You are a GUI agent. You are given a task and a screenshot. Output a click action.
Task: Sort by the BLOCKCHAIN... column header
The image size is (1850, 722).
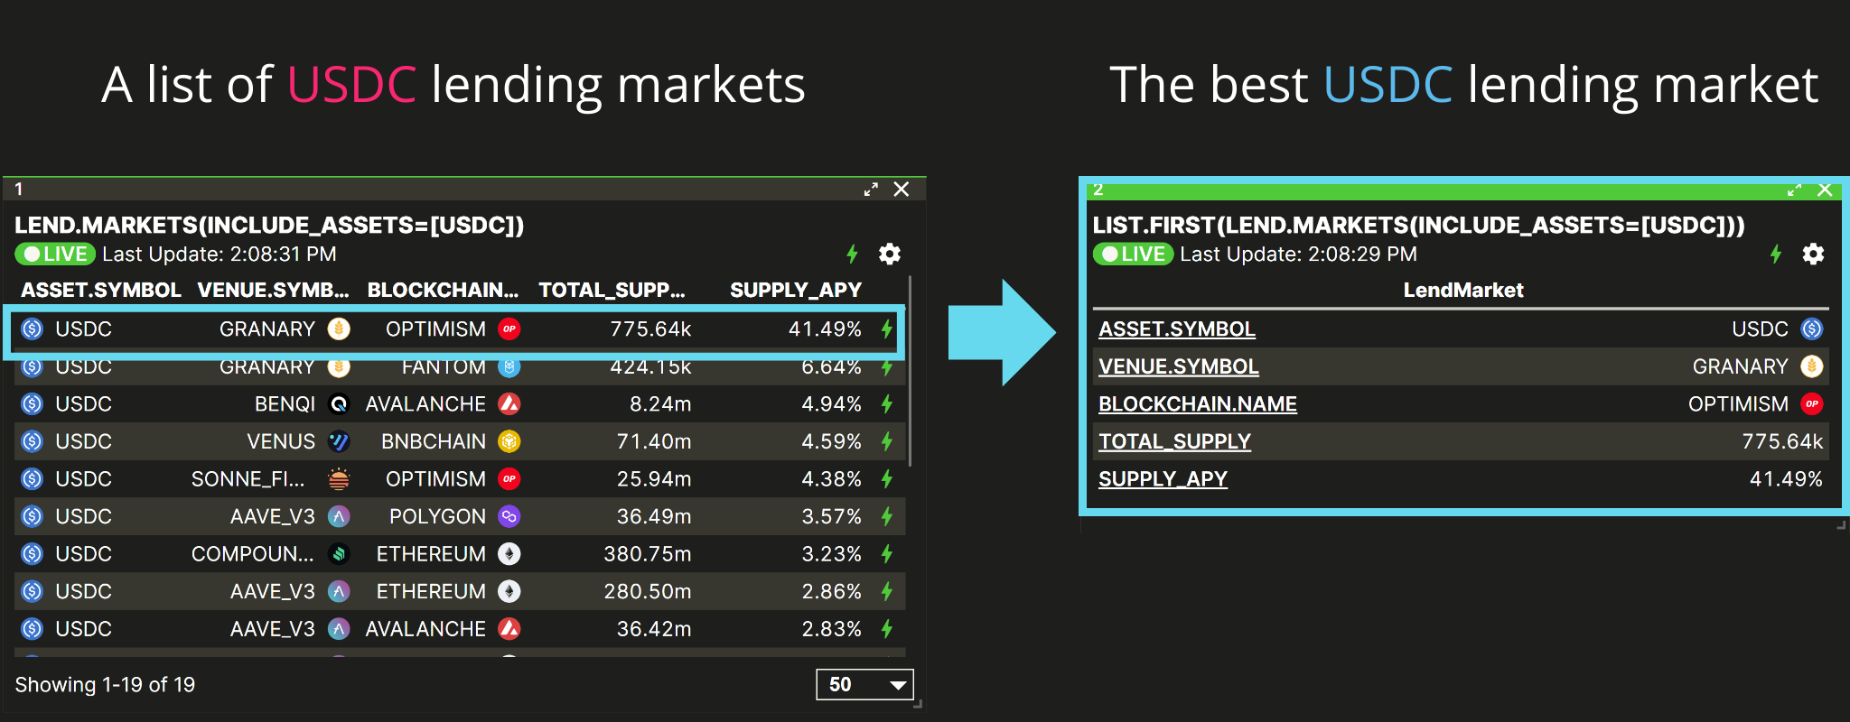pos(443,291)
